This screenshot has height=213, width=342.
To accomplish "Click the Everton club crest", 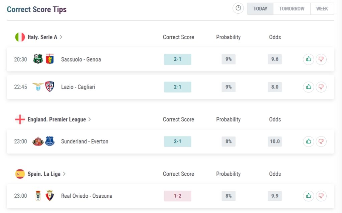I will point(50,141).
